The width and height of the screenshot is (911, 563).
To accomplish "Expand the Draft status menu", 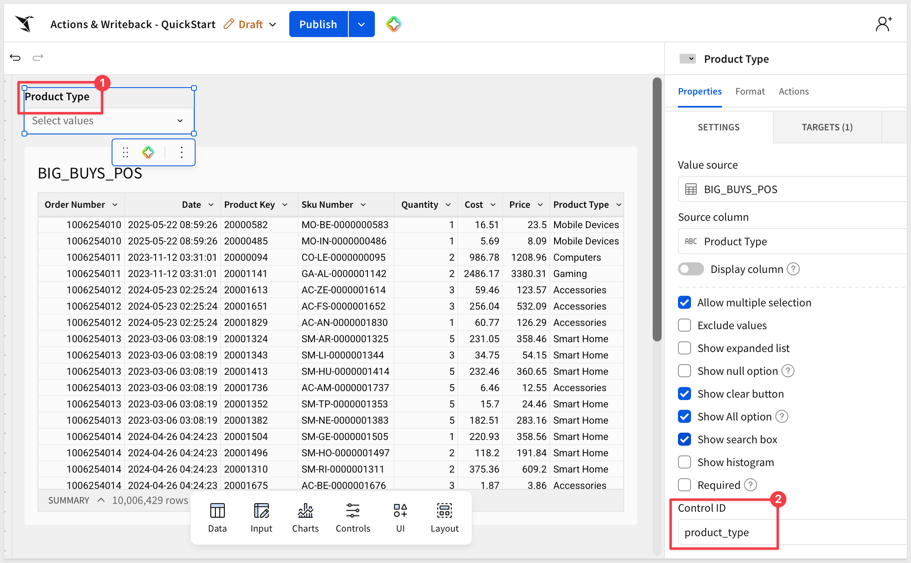I will point(250,24).
